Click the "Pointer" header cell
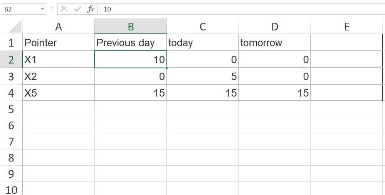Screen dimensions: 385x195 pyautogui.click(x=58, y=43)
